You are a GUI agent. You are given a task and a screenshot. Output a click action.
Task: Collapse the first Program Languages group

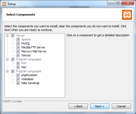(x=7, y=60)
